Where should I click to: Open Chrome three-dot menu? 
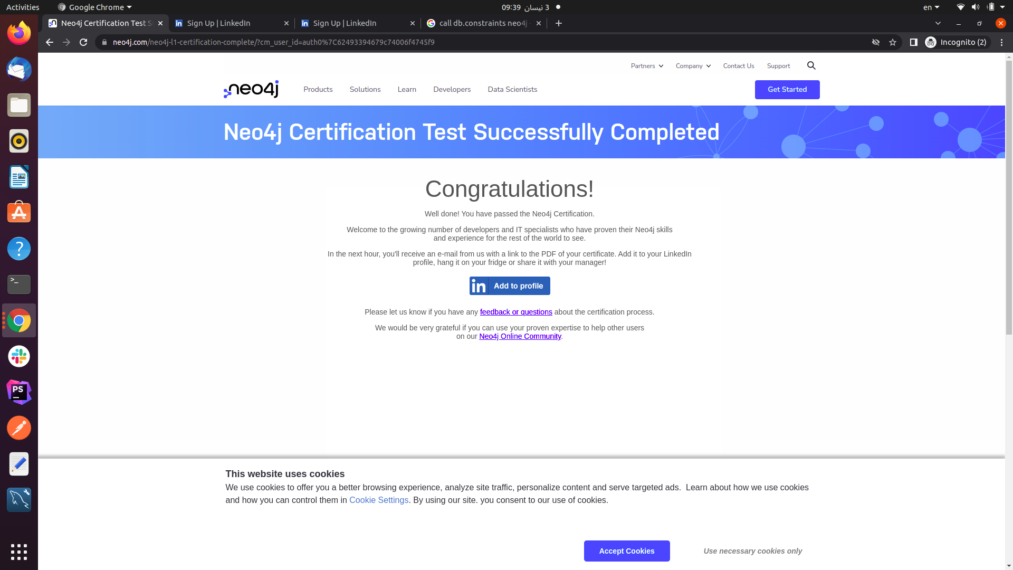(1001, 42)
